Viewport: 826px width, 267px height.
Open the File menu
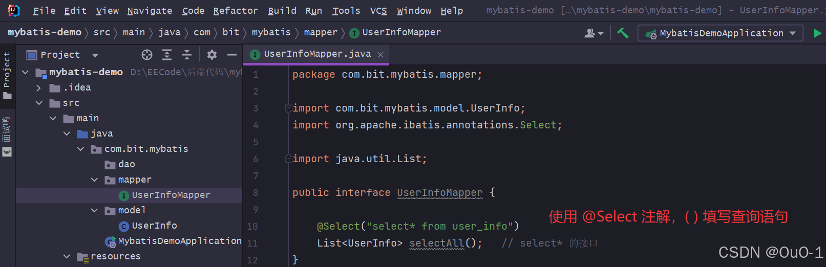[44, 11]
